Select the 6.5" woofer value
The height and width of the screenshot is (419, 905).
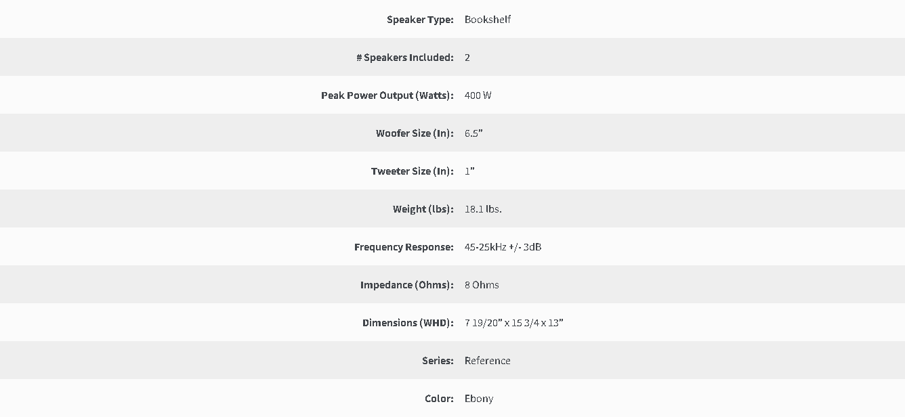[473, 133]
